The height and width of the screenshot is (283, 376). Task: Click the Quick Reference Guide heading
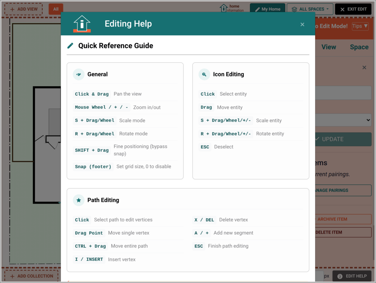(x=116, y=46)
